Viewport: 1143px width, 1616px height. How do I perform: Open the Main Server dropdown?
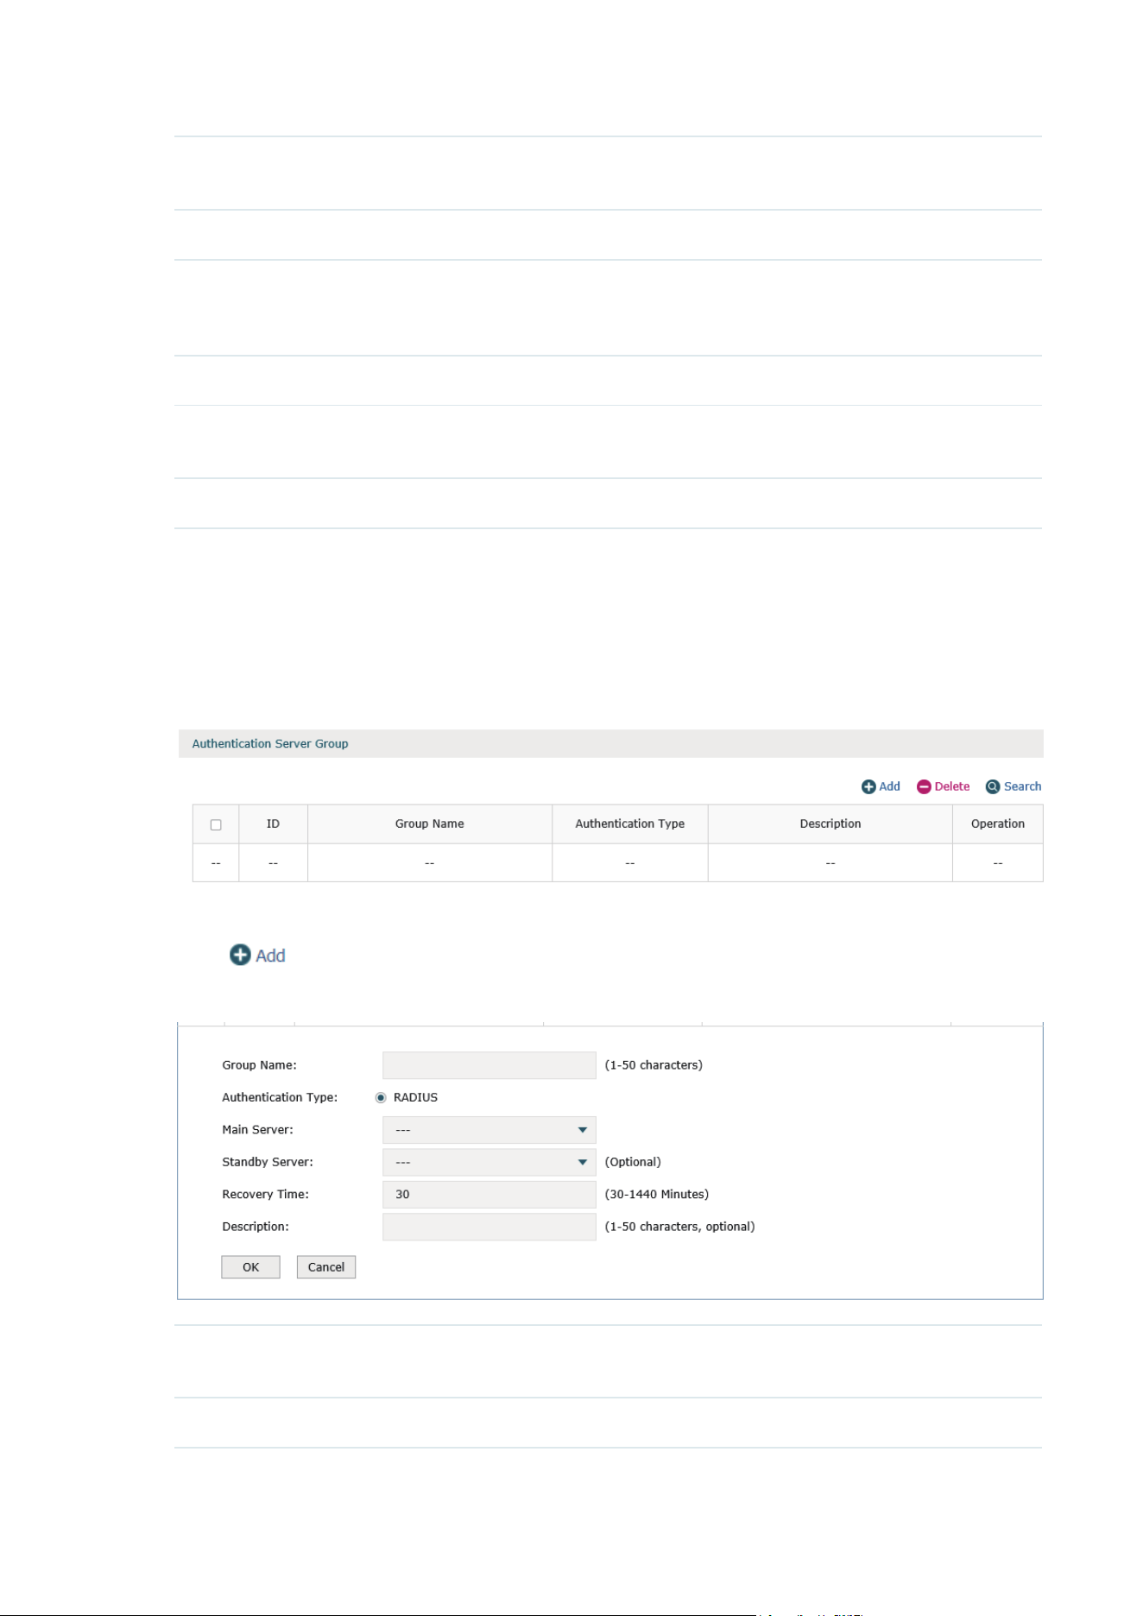point(489,1130)
